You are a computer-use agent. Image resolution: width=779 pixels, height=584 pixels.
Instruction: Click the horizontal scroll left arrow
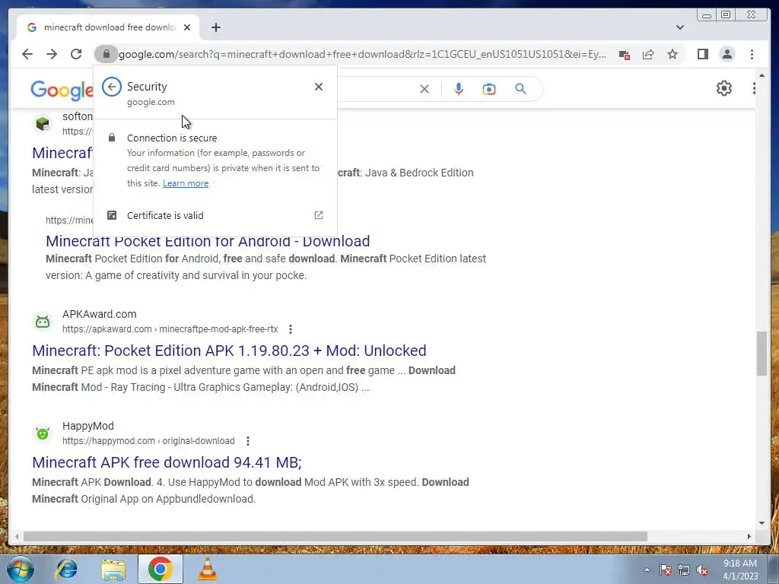click(17, 536)
